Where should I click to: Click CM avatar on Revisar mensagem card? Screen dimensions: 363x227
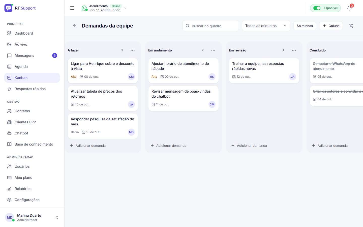[x=212, y=104]
